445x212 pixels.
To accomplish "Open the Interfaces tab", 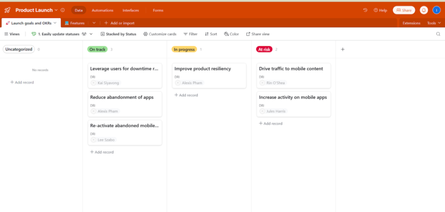I will pyautogui.click(x=130, y=10).
